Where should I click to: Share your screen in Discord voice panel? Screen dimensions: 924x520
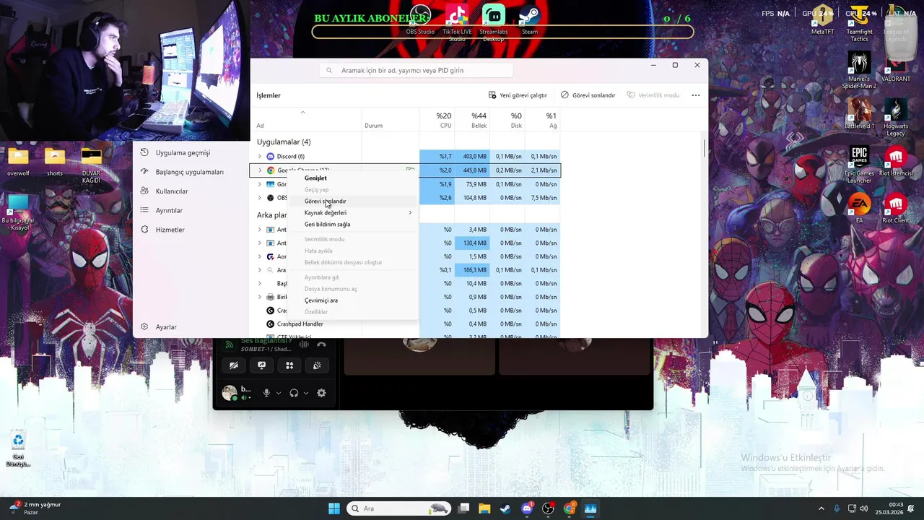[261, 365]
